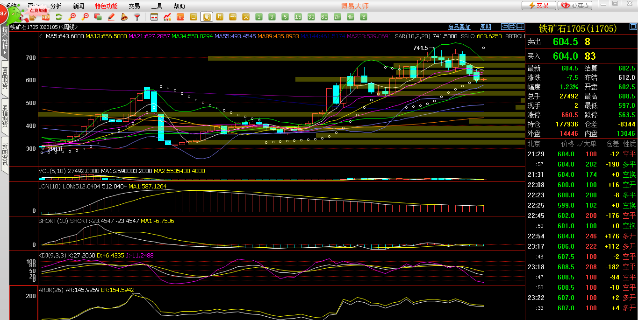The image size is (638, 320).
Task: Select the 15-minute period button
Action: (x=298, y=17)
